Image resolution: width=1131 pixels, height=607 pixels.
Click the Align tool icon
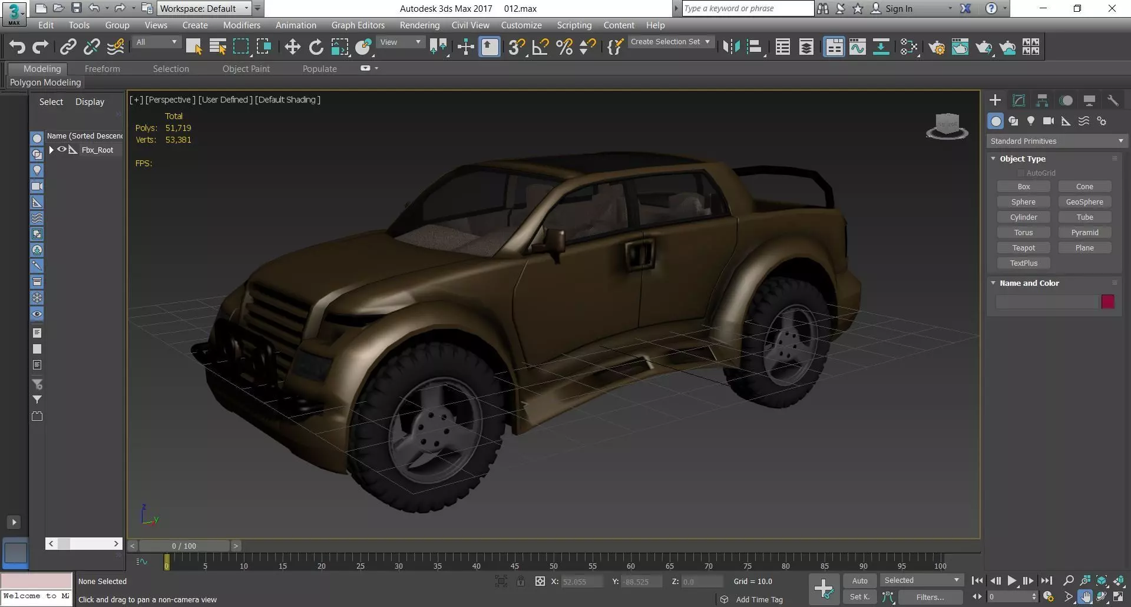pos(755,47)
